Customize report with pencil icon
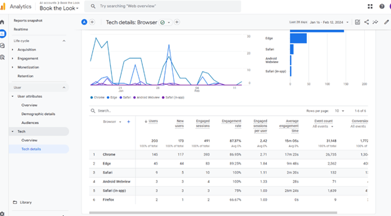 click(x=386, y=22)
